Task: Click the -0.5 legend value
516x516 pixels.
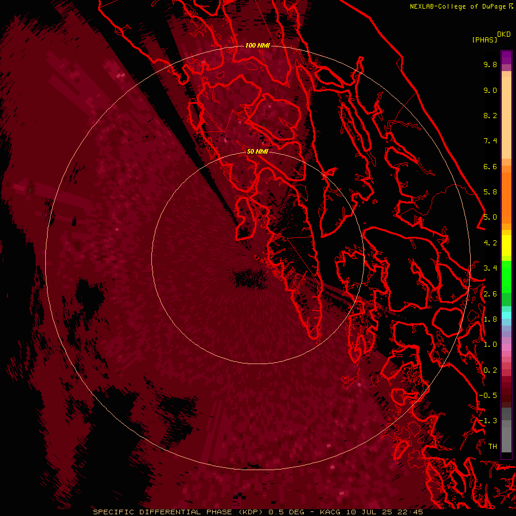Action: (488, 396)
